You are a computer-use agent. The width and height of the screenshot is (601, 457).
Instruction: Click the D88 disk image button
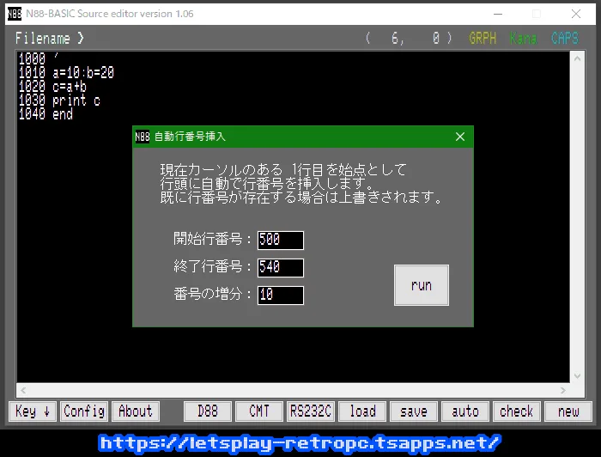208,411
